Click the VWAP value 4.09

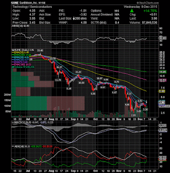(x=84, y=22)
